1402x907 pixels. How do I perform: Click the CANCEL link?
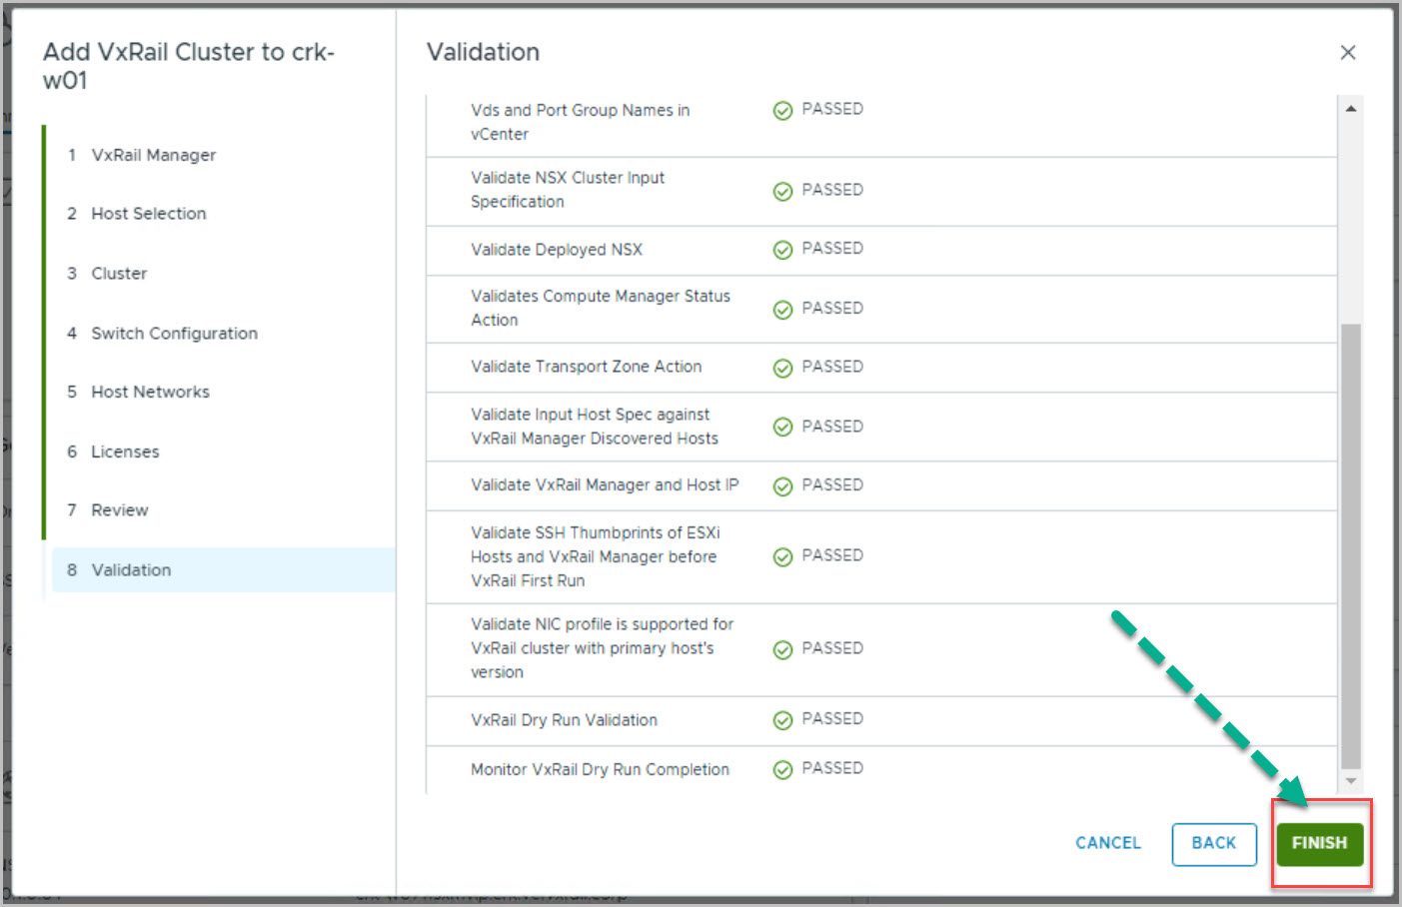(1107, 843)
